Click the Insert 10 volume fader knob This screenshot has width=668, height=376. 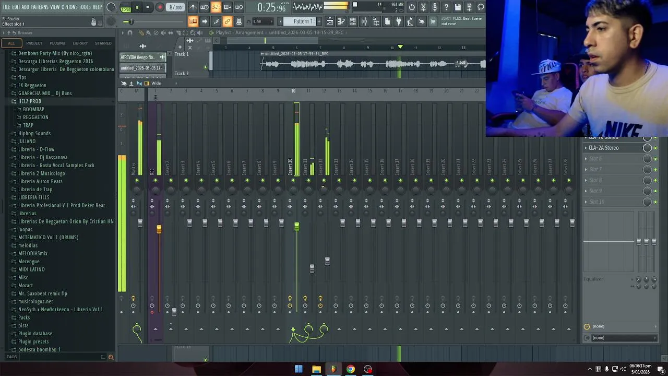(296, 226)
